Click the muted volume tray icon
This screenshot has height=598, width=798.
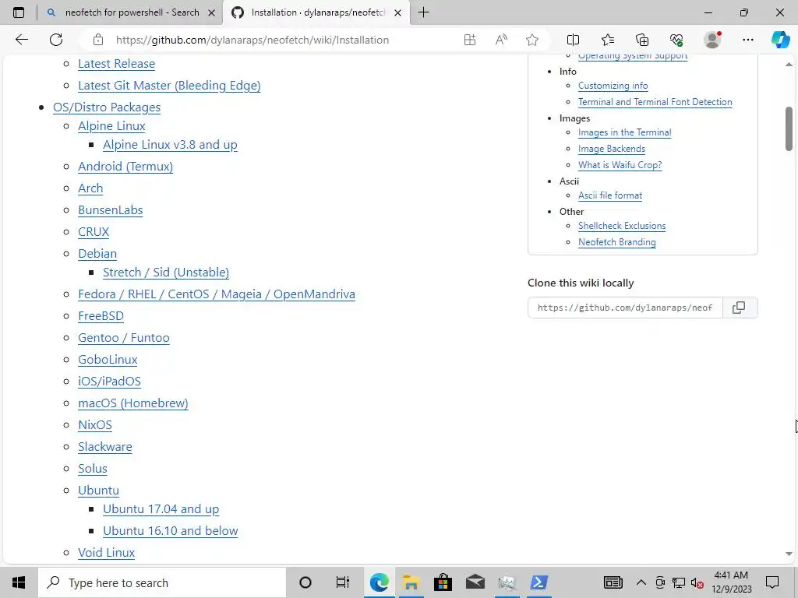coord(697,582)
